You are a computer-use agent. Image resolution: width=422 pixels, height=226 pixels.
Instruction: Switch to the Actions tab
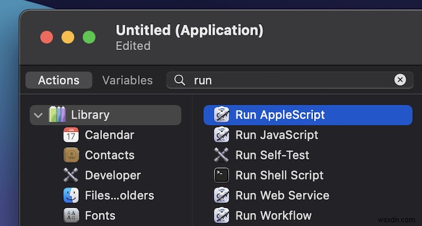58,80
